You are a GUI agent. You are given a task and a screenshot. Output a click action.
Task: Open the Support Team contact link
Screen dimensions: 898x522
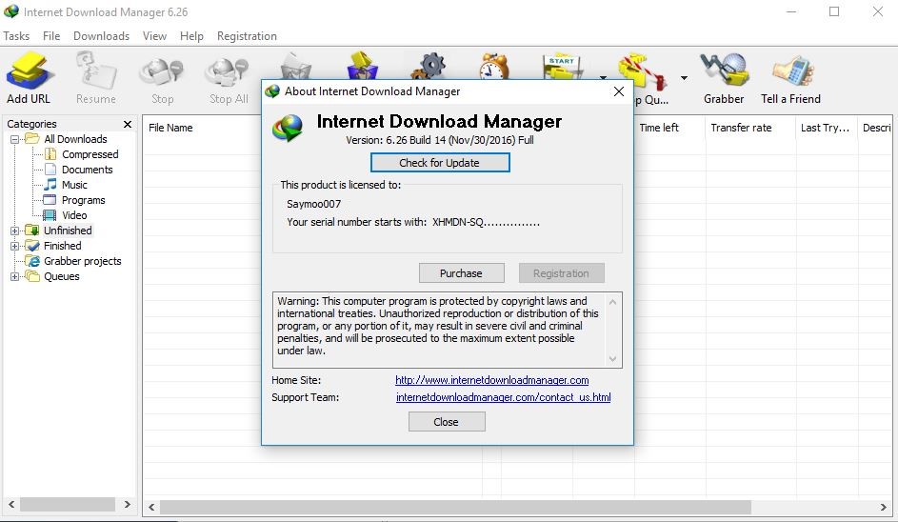click(x=504, y=397)
